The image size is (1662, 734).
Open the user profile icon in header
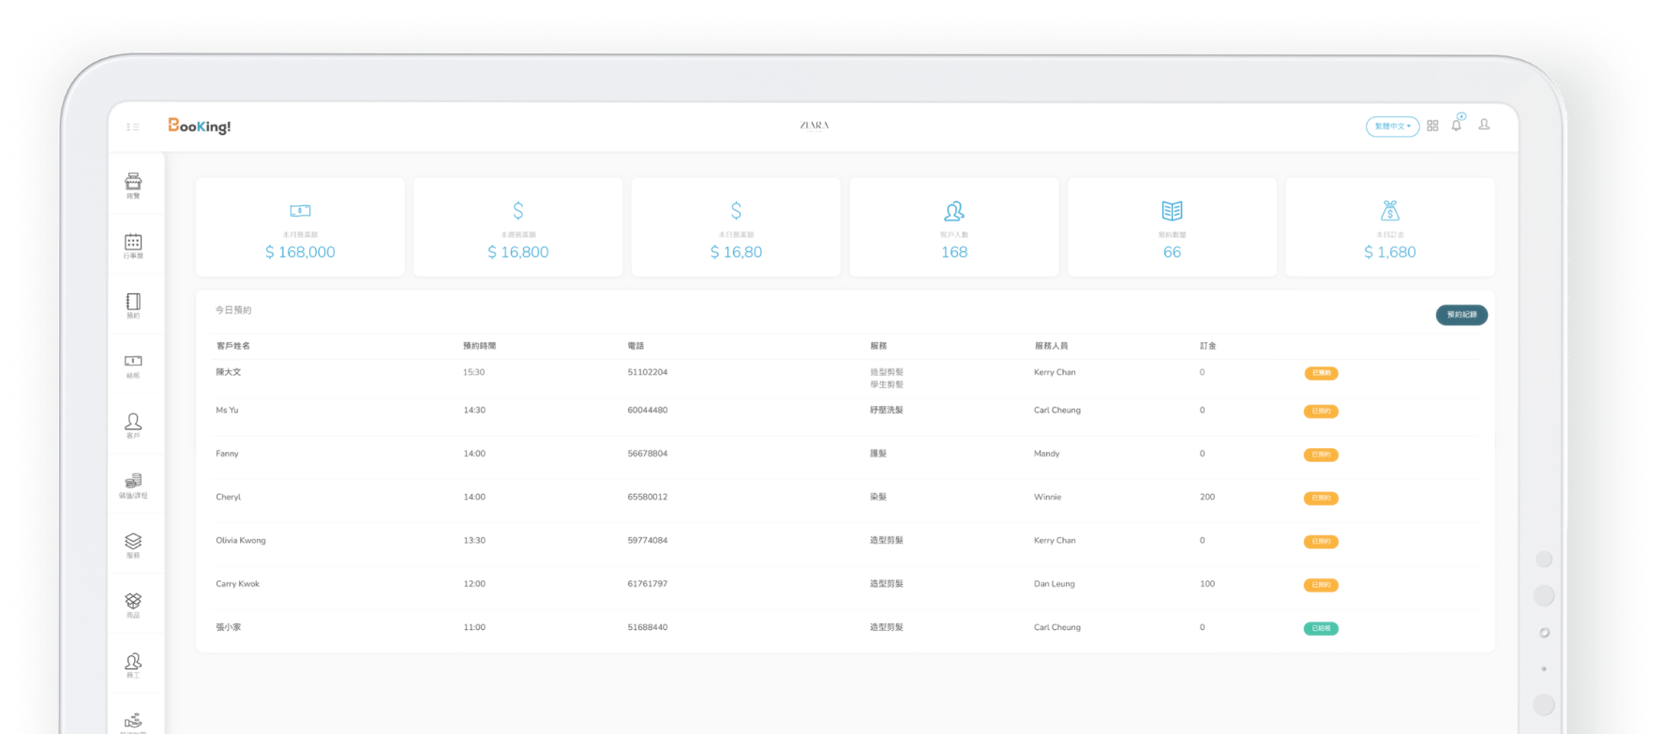[1484, 125]
